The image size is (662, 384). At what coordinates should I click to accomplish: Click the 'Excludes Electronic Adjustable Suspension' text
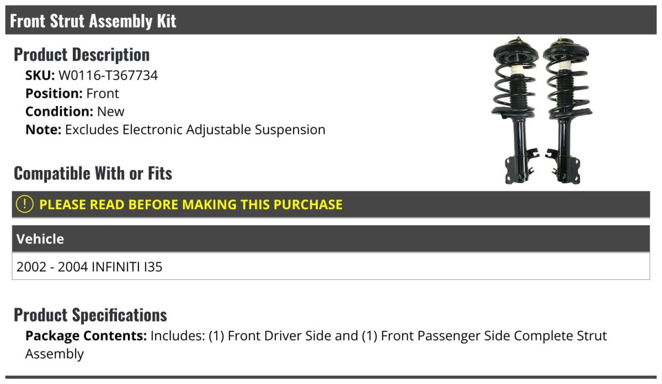coord(195,130)
